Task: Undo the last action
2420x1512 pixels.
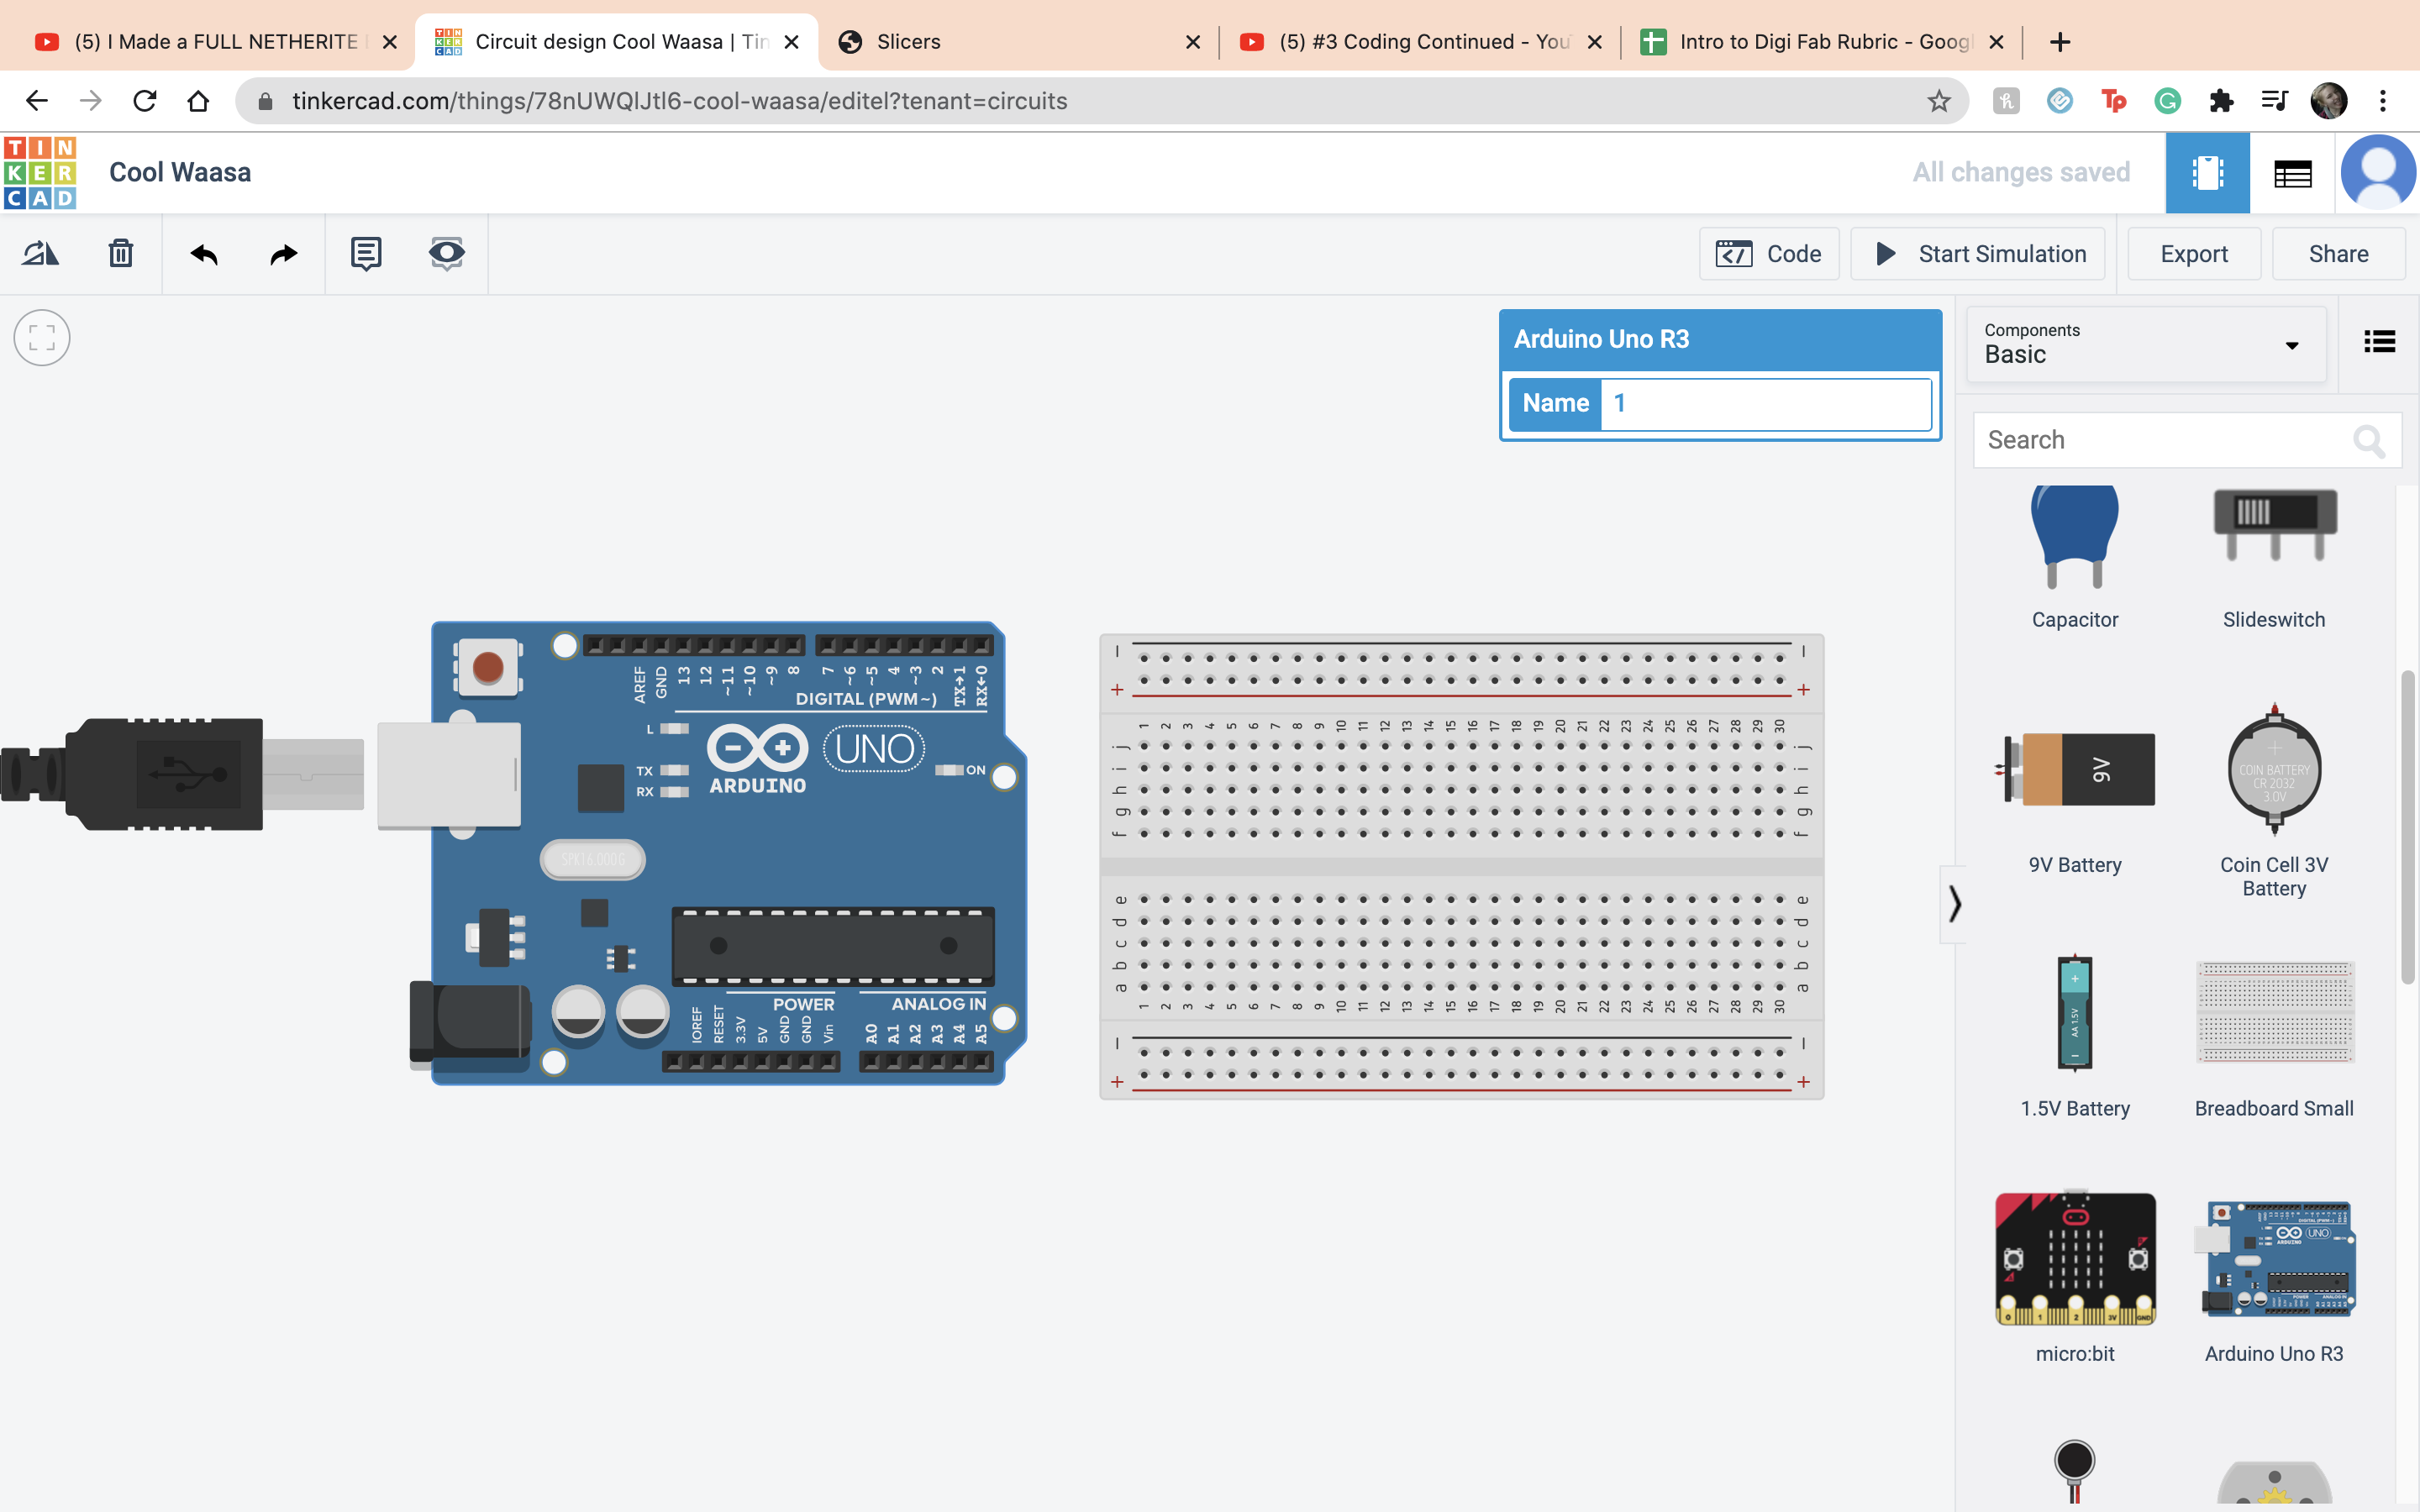Action: point(204,254)
